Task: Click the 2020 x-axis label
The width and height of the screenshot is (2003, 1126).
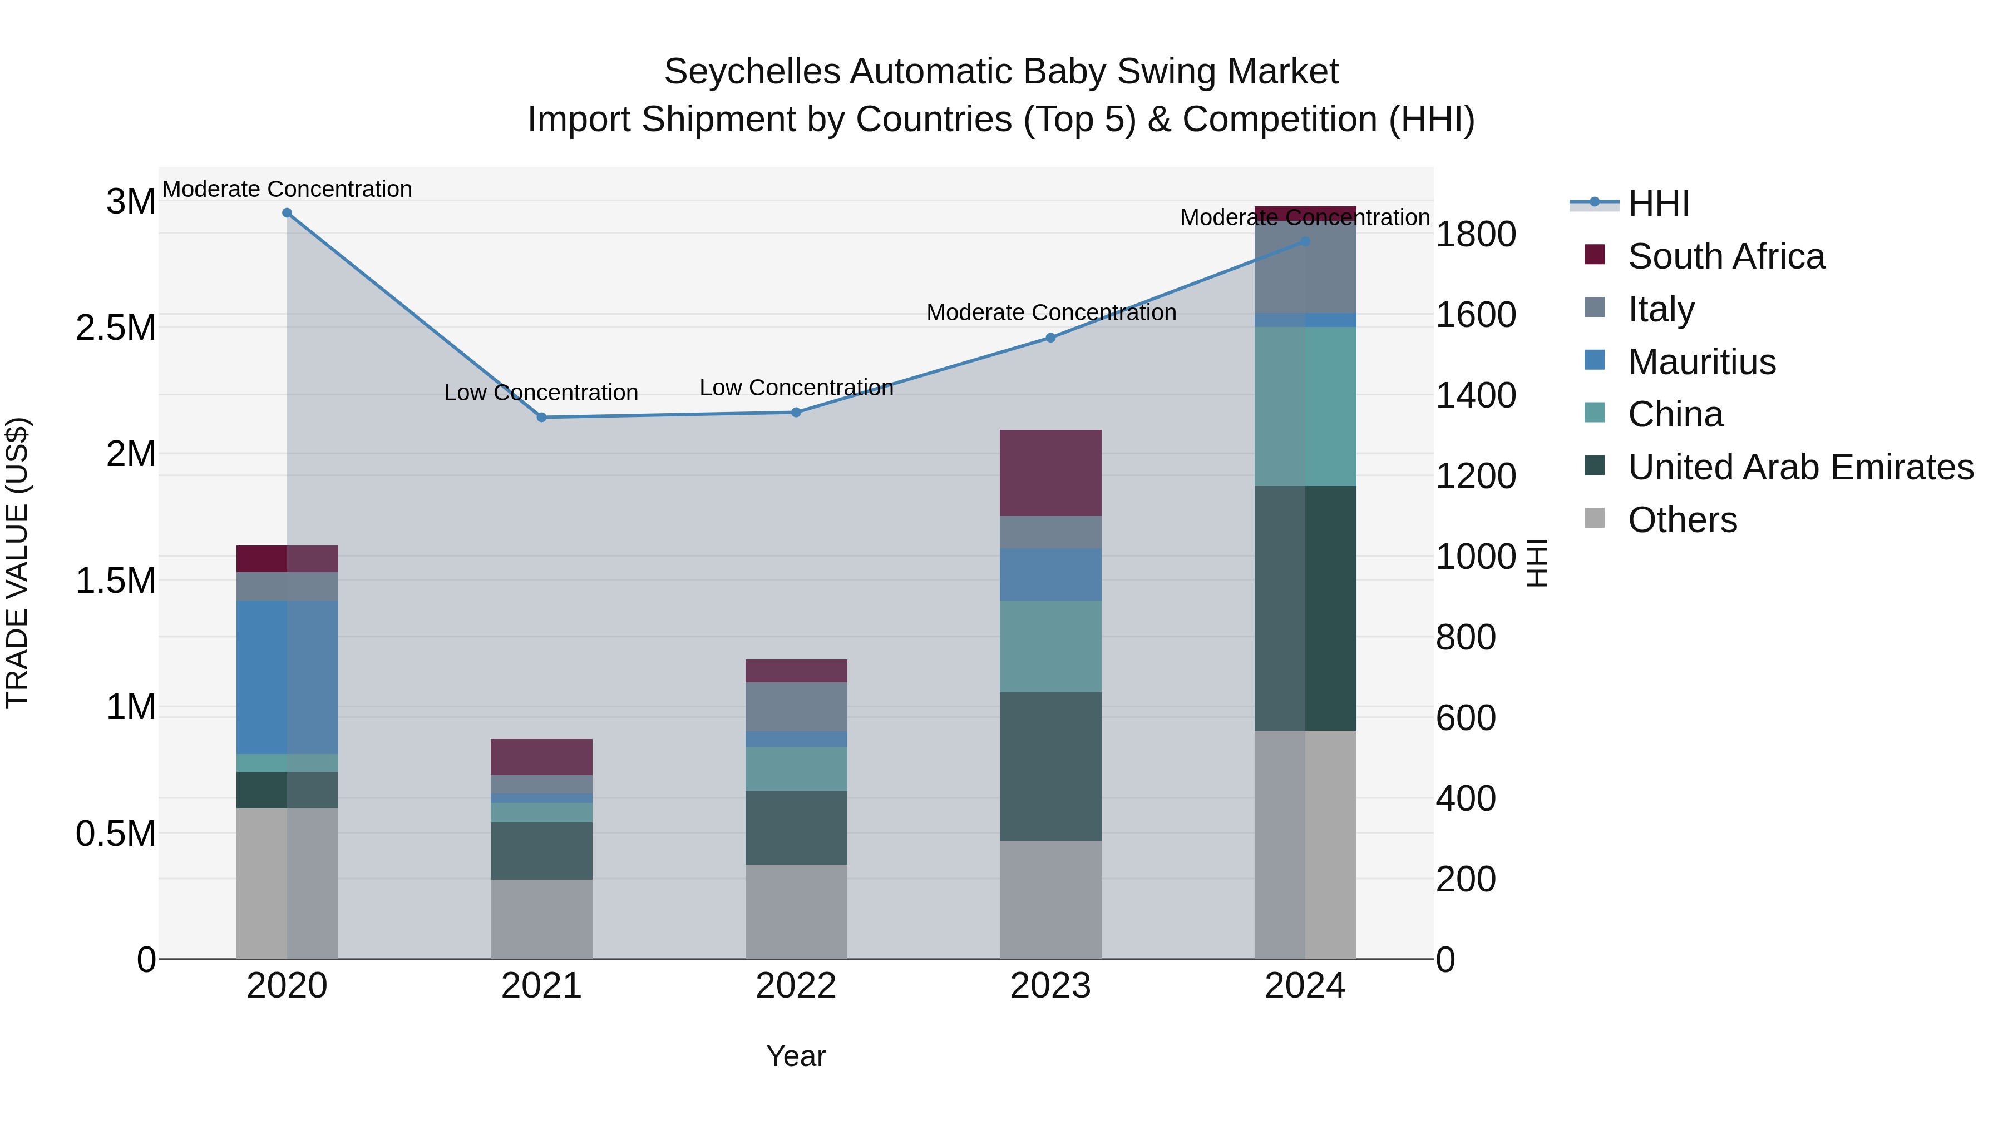Action: 287,986
